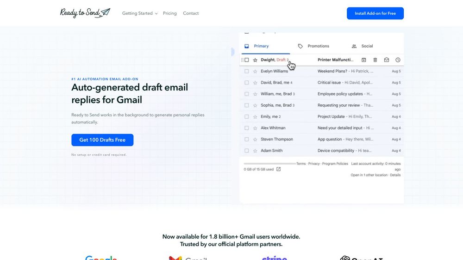
Task: Click the Ready to Send logo
Action: coord(85,13)
